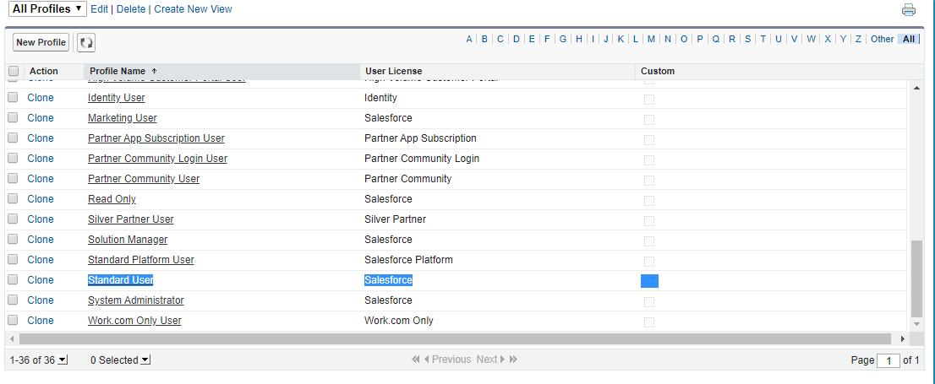Click Delete link for the view
This screenshot has width=935, height=384.
pos(131,9)
